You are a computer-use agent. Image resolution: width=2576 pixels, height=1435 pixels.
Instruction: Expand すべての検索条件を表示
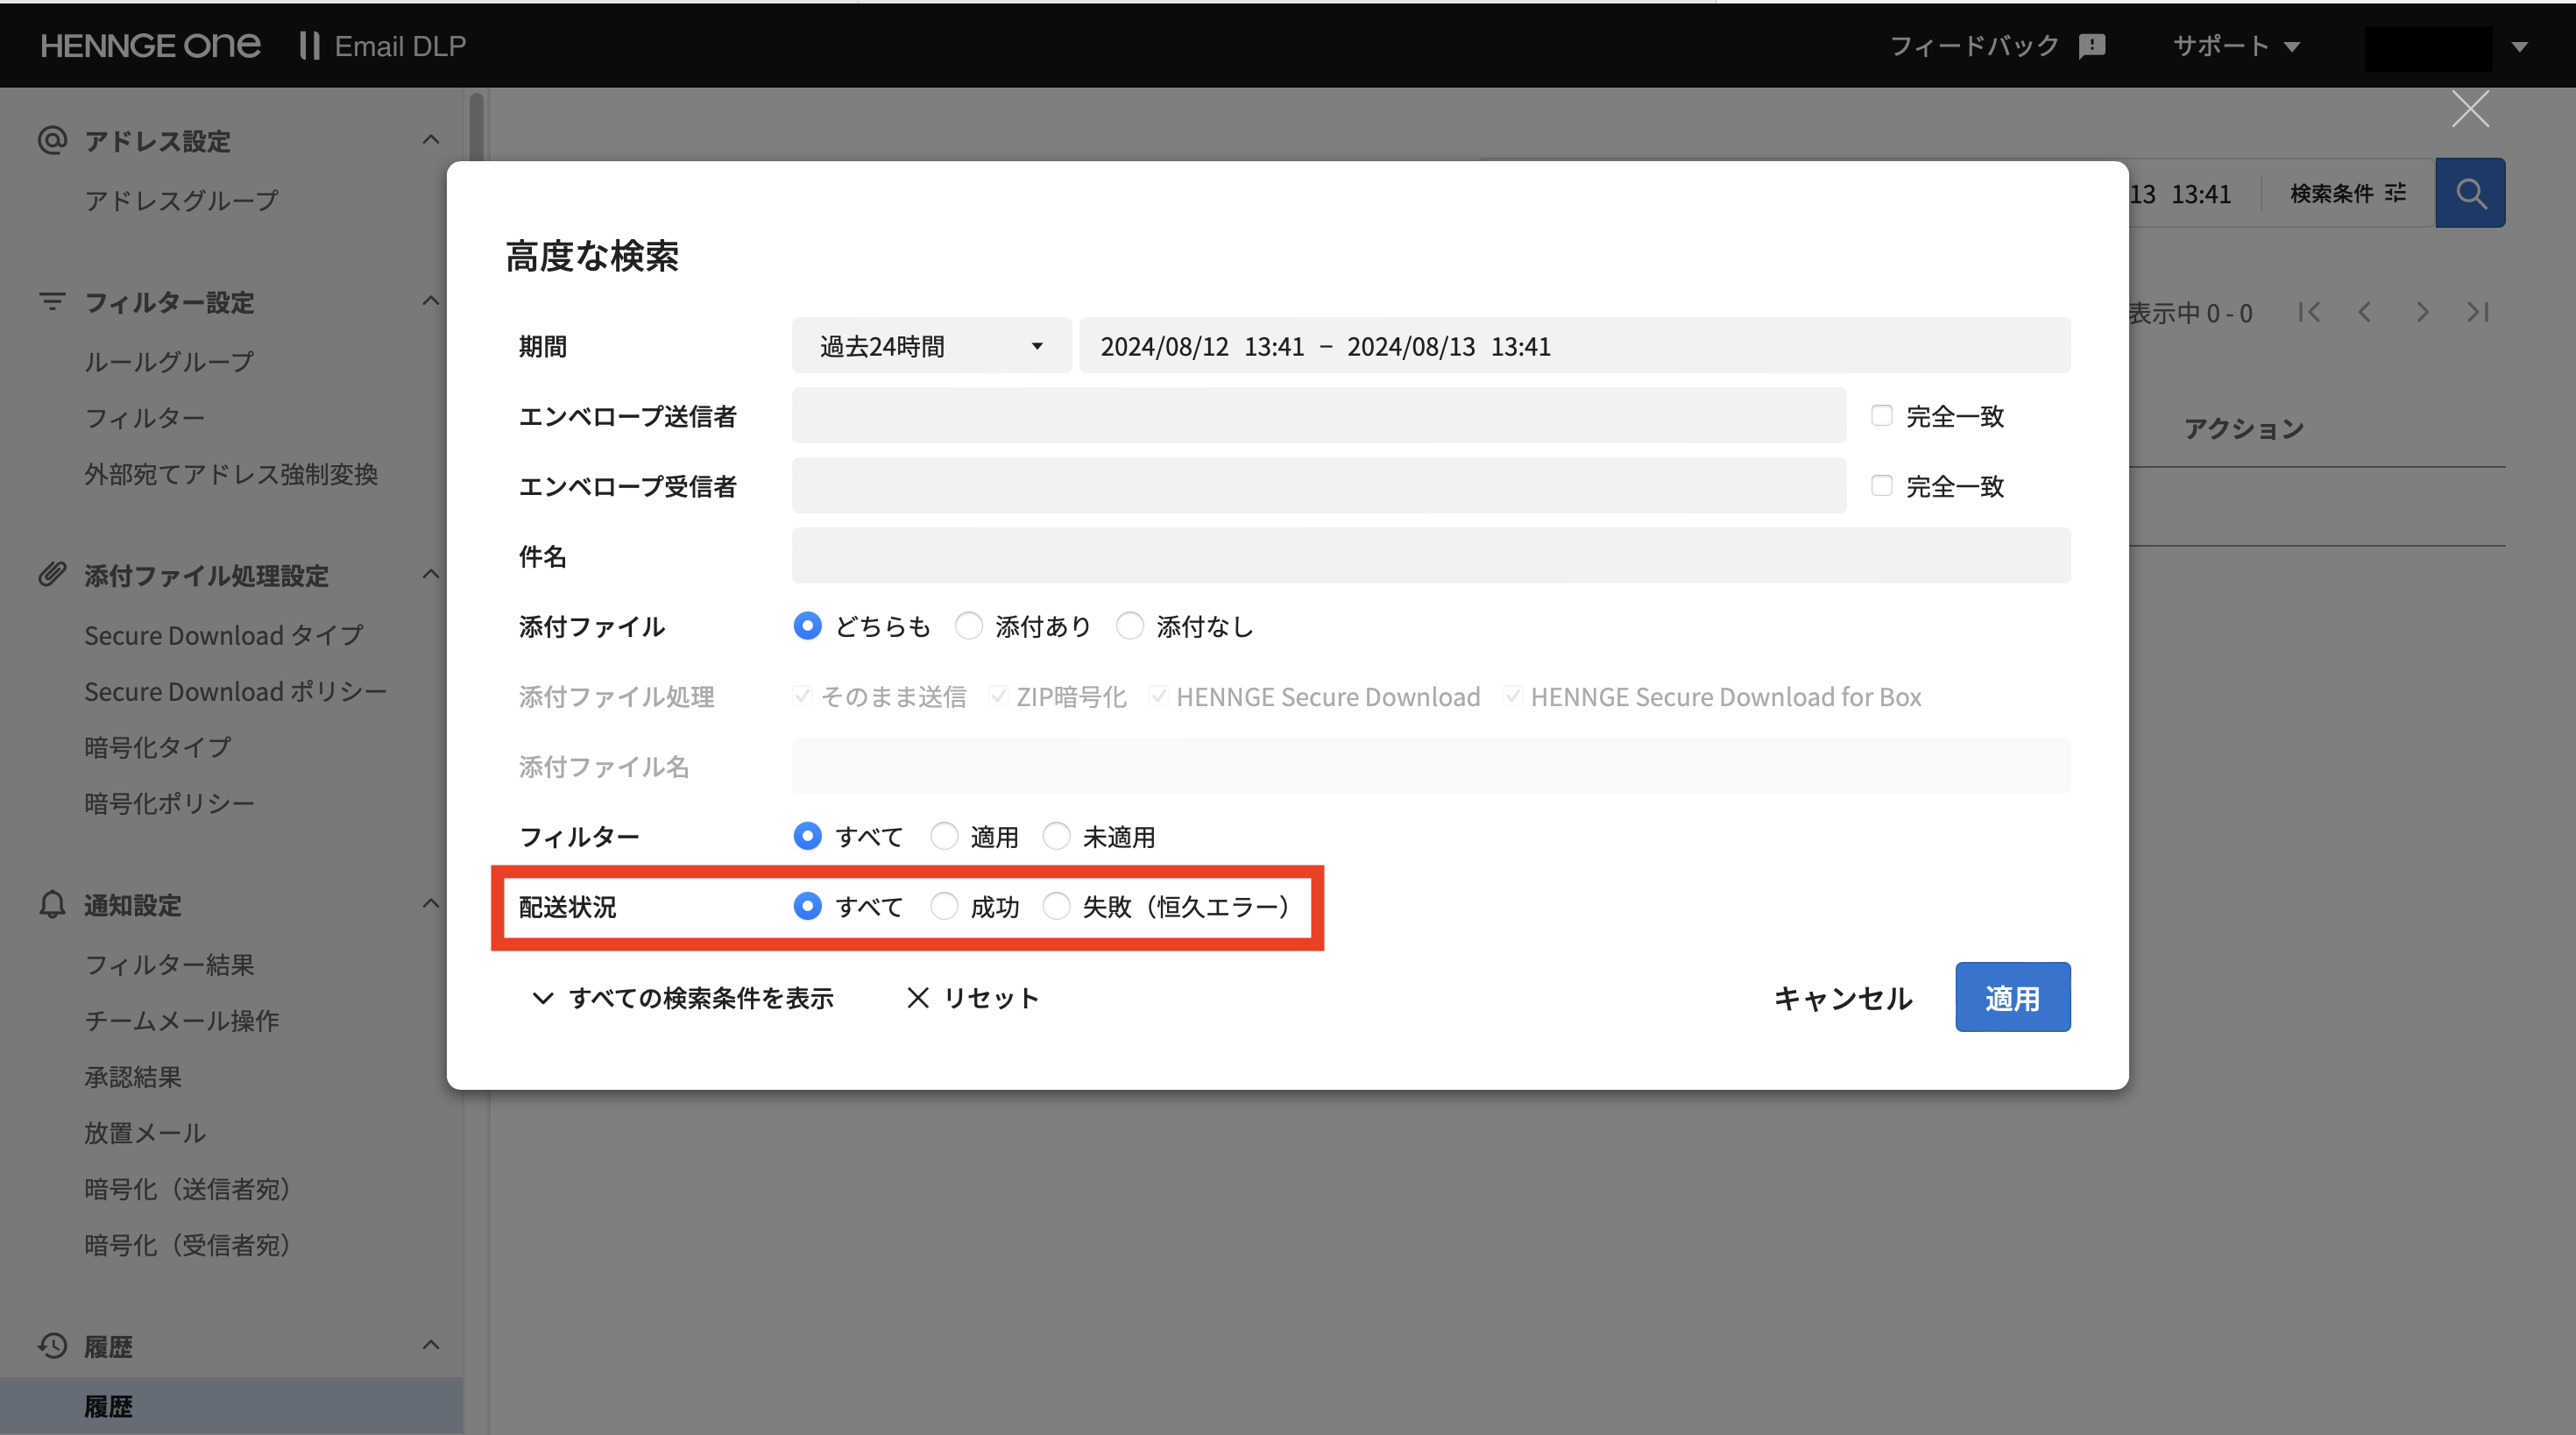click(683, 998)
